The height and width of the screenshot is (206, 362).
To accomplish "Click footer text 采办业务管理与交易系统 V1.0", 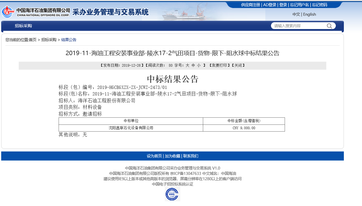I will 195,168.
